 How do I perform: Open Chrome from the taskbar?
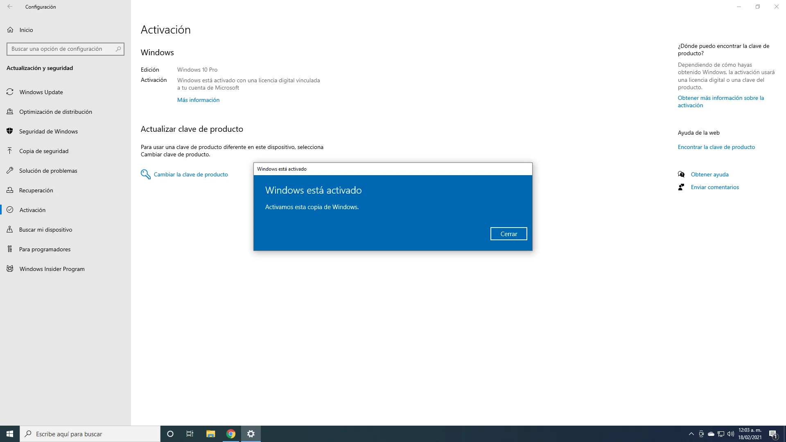(x=231, y=434)
